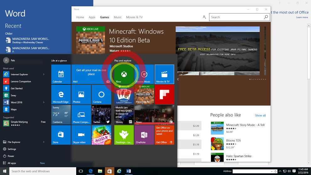Open Minecraft tile in Start menu
Viewport: 311px width, 175px height.
(144, 94)
